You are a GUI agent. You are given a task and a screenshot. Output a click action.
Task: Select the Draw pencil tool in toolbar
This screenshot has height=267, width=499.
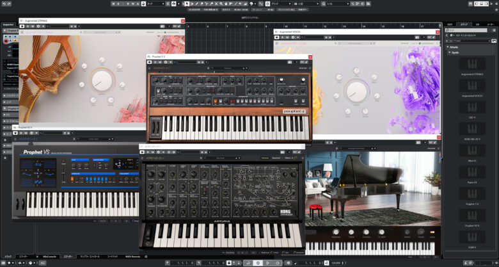(x=197, y=4)
